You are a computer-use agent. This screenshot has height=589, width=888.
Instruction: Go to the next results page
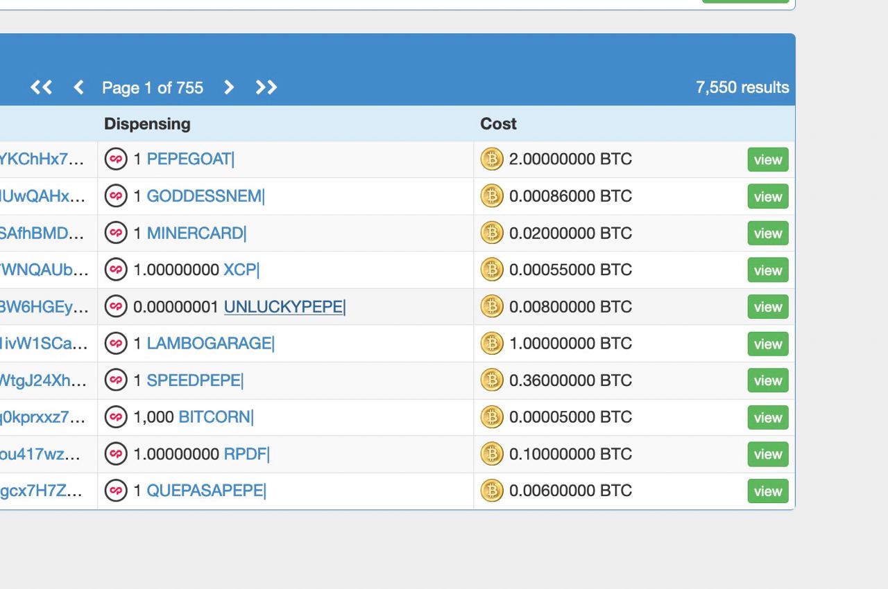click(228, 87)
